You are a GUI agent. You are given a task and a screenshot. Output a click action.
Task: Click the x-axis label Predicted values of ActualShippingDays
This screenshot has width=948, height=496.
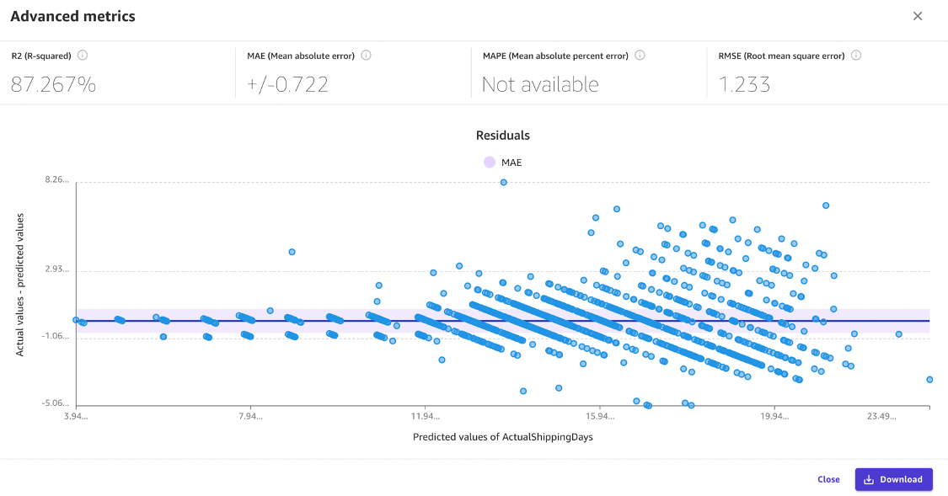[503, 437]
